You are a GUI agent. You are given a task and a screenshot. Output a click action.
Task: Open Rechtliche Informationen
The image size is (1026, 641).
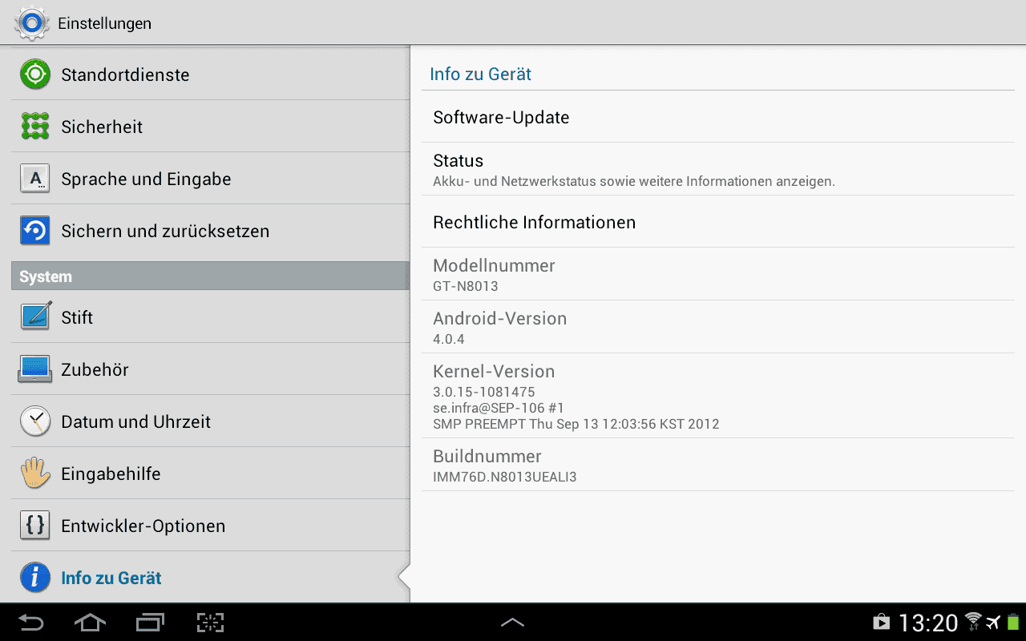pos(718,222)
